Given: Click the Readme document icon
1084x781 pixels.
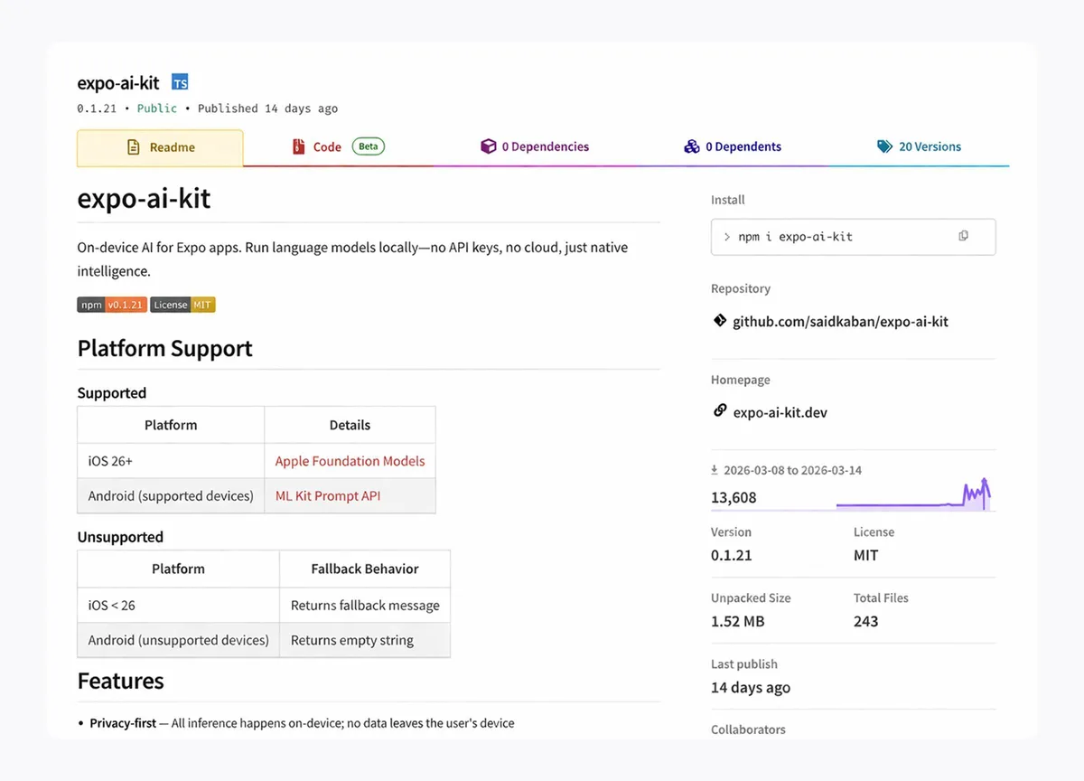Looking at the screenshot, I should click(x=134, y=146).
